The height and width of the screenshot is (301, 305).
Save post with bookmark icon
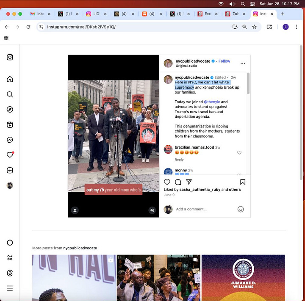click(x=243, y=182)
